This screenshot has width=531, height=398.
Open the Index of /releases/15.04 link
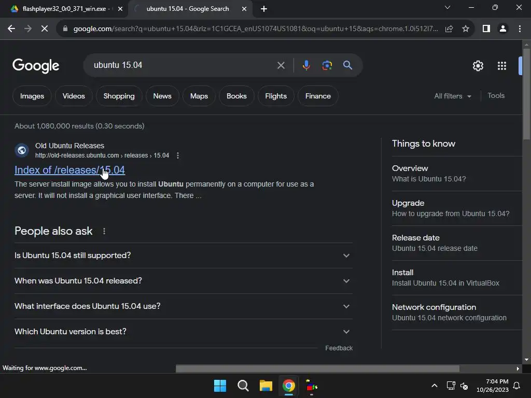point(70,170)
